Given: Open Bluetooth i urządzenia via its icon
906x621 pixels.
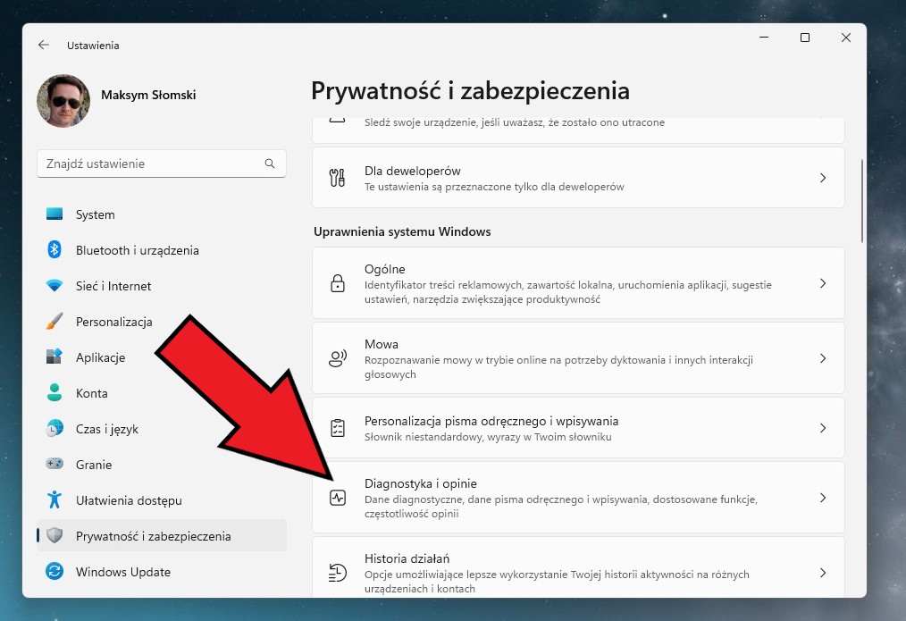Looking at the screenshot, I should click(x=55, y=250).
